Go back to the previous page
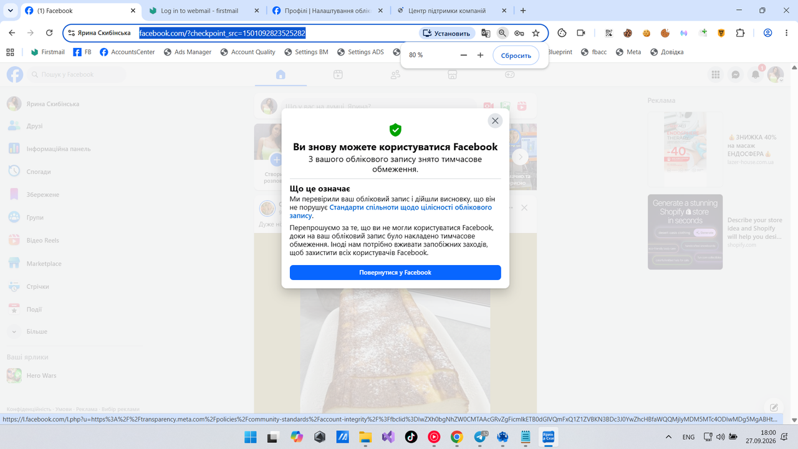This screenshot has height=449, width=798. 12,33
